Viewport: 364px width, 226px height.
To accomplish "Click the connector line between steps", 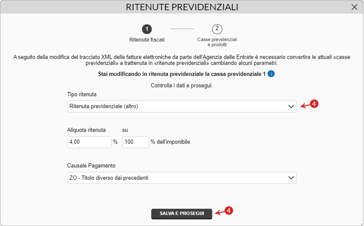I will 182,29.
